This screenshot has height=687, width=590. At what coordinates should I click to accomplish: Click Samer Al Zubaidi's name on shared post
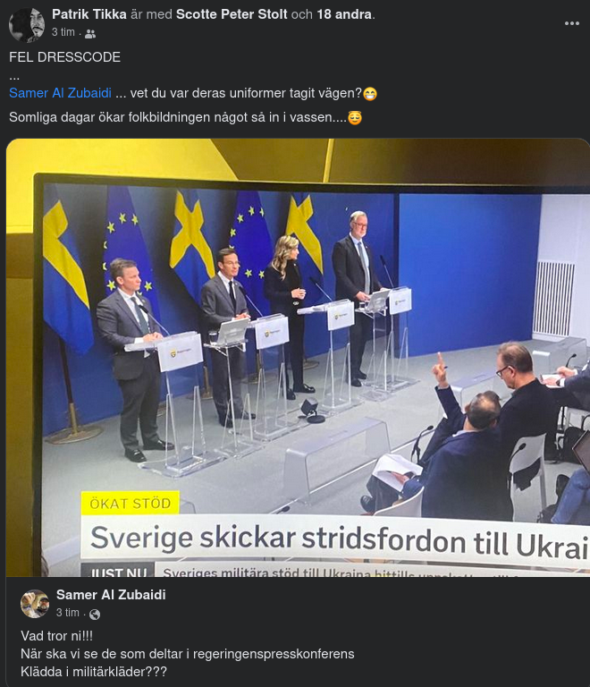(111, 595)
